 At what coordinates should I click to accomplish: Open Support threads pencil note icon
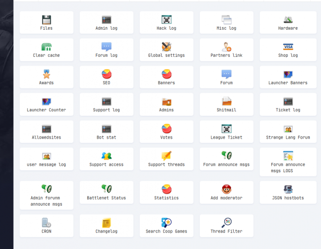tap(167, 156)
